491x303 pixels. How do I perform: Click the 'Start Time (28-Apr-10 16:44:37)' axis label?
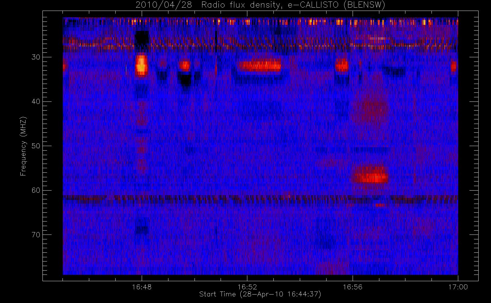pos(260,294)
